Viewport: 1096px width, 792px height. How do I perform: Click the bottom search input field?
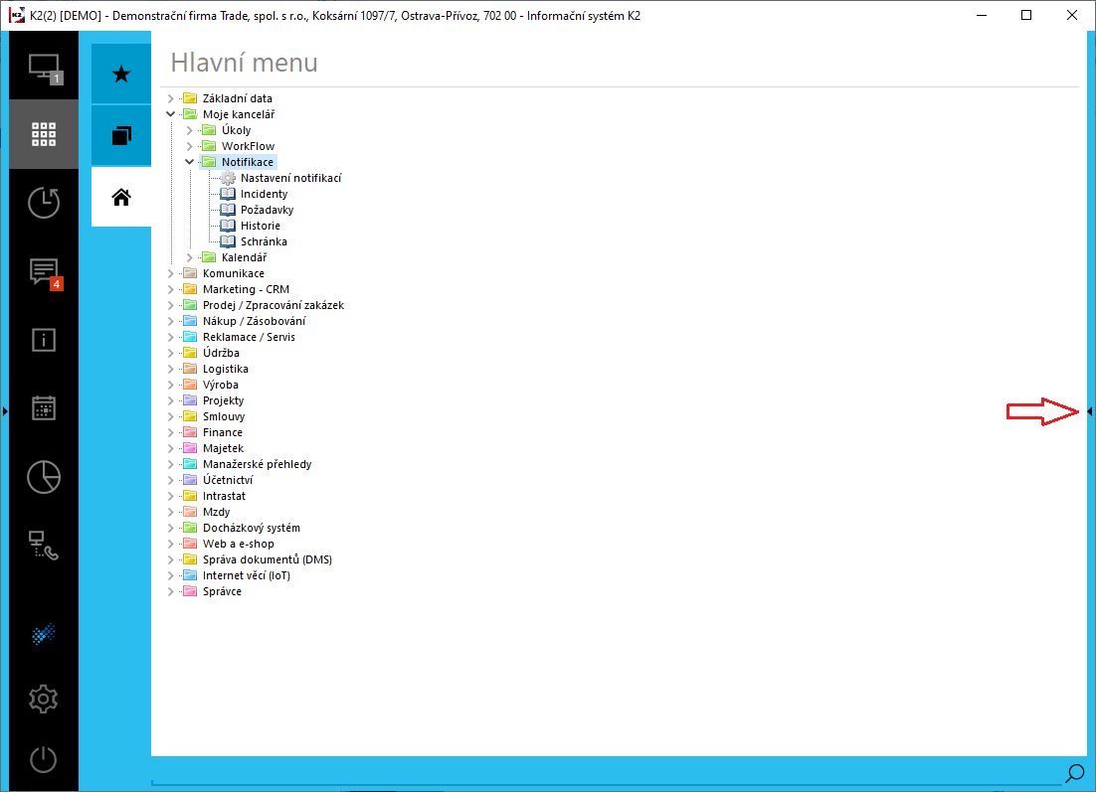(x=607, y=774)
